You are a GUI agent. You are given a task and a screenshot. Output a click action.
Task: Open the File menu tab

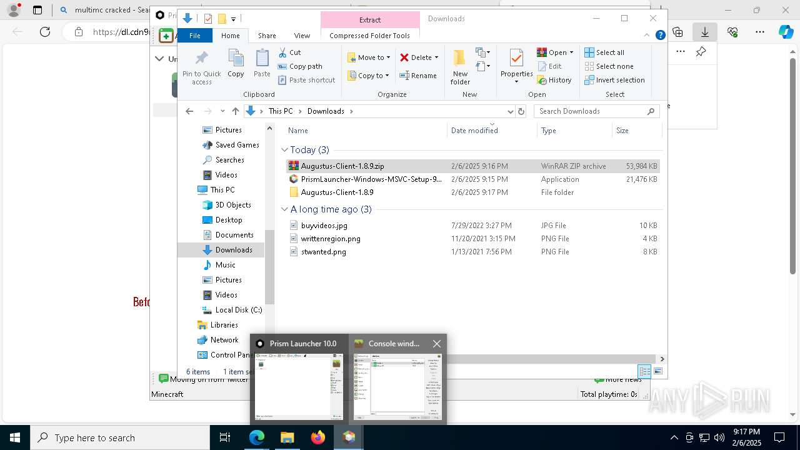(x=195, y=36)
